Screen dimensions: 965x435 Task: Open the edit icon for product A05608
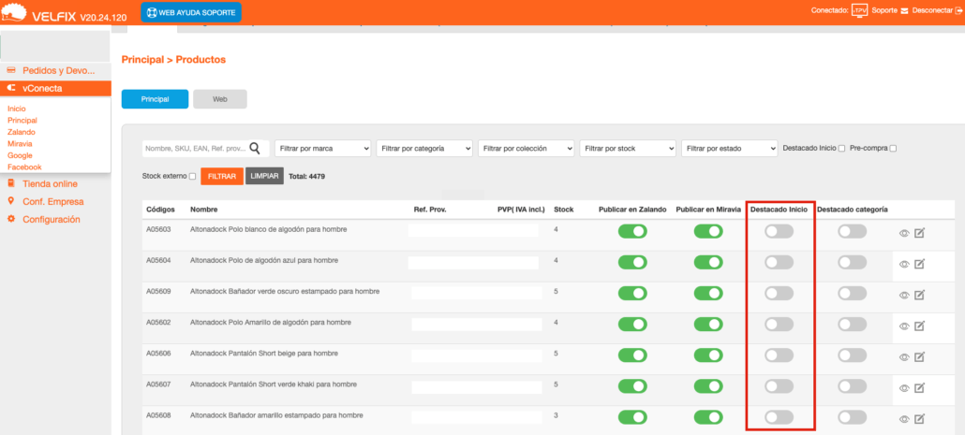pyautogui.click(x=919, y=418)
